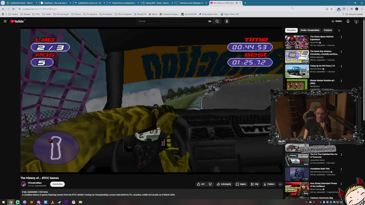Open VirtualceMan channel avatar
This screenshot has width=365, height=205.
[23, 184]
